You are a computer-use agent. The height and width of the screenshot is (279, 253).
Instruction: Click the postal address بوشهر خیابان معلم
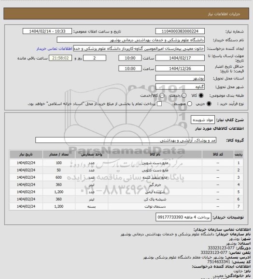pyautogui.click(x=184, y=257)
